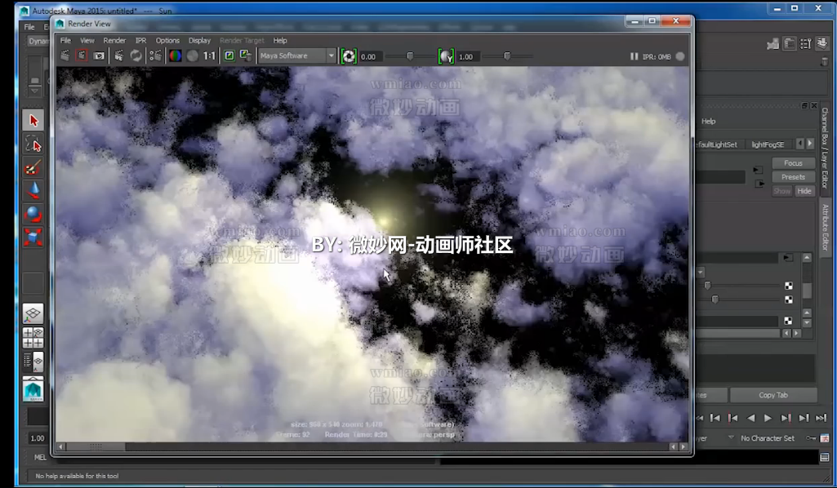Click the Presets button in the Attribute Editor
This screenshot has height=488, width=837.
coord(793,177)
